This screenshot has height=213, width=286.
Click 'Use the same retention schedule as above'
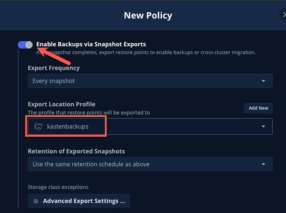tap(91, 164)
